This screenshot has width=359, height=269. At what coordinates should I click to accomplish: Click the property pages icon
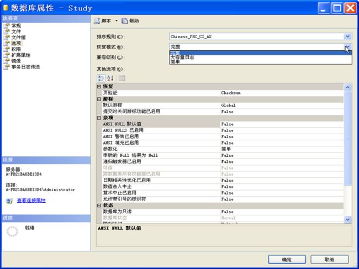(122, 78)
